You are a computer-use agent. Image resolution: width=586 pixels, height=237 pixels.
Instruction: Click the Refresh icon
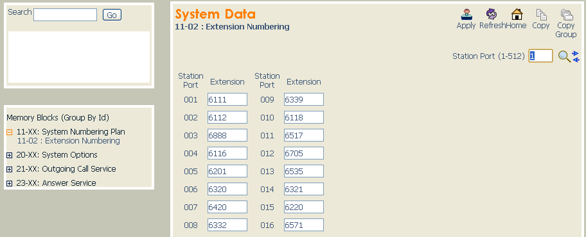[492, 15]
